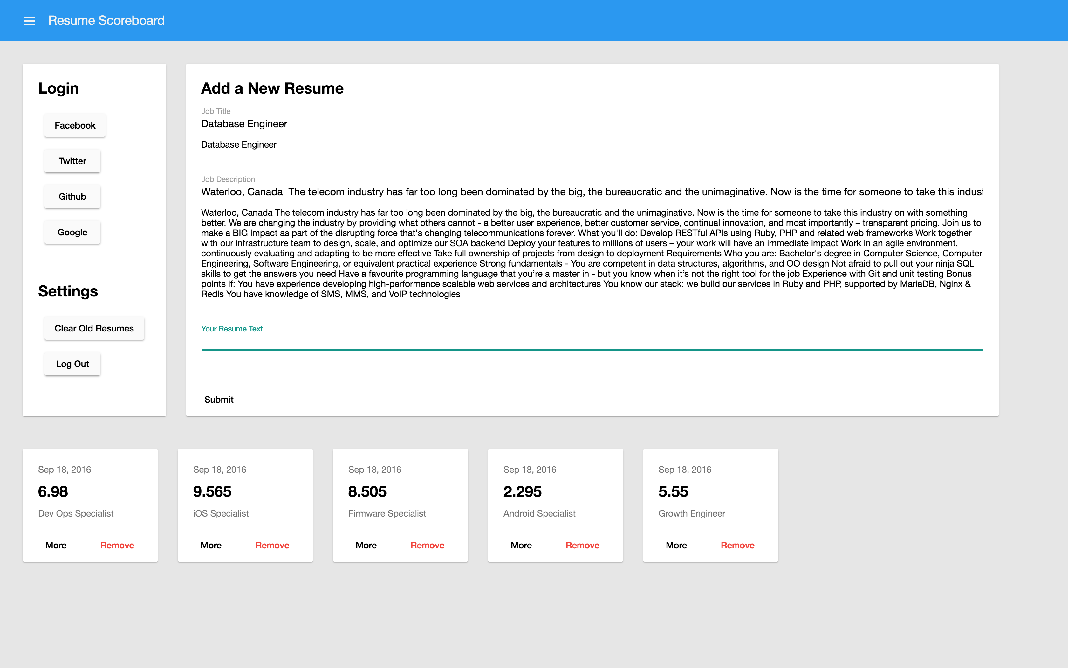Click the Log Out button
1068x668 pixels.
[72, 364]
